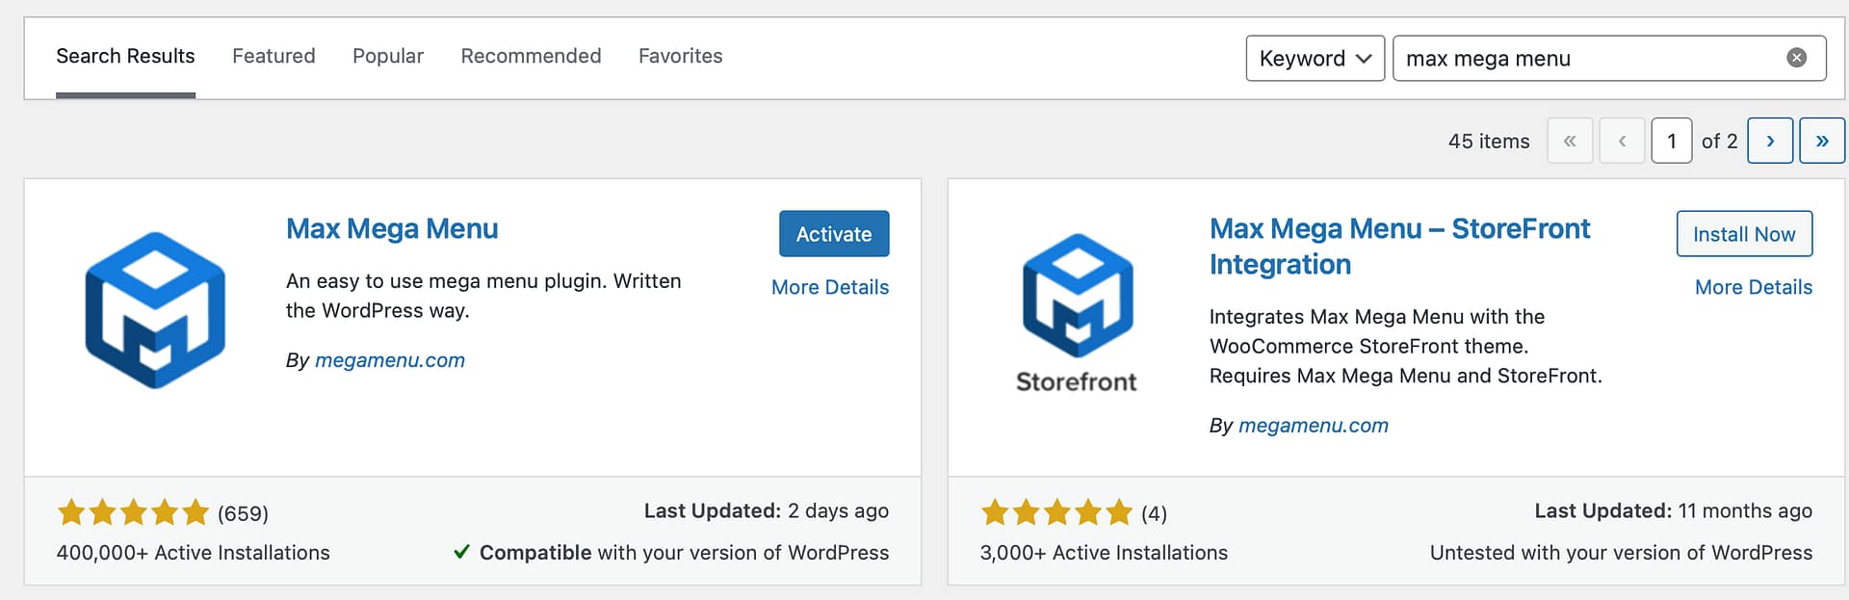Go to the next results page
The height and width of the screenshot is (600, 1849).
(1769, 141)
